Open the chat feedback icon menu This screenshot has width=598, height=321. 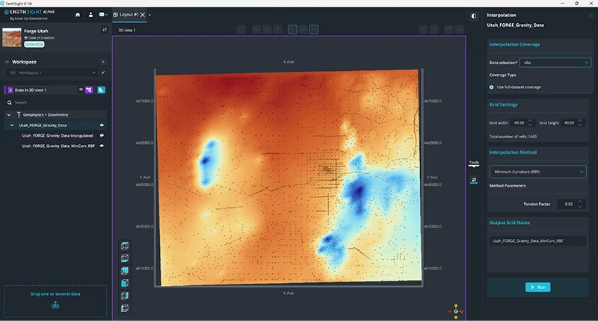[103, 15]
